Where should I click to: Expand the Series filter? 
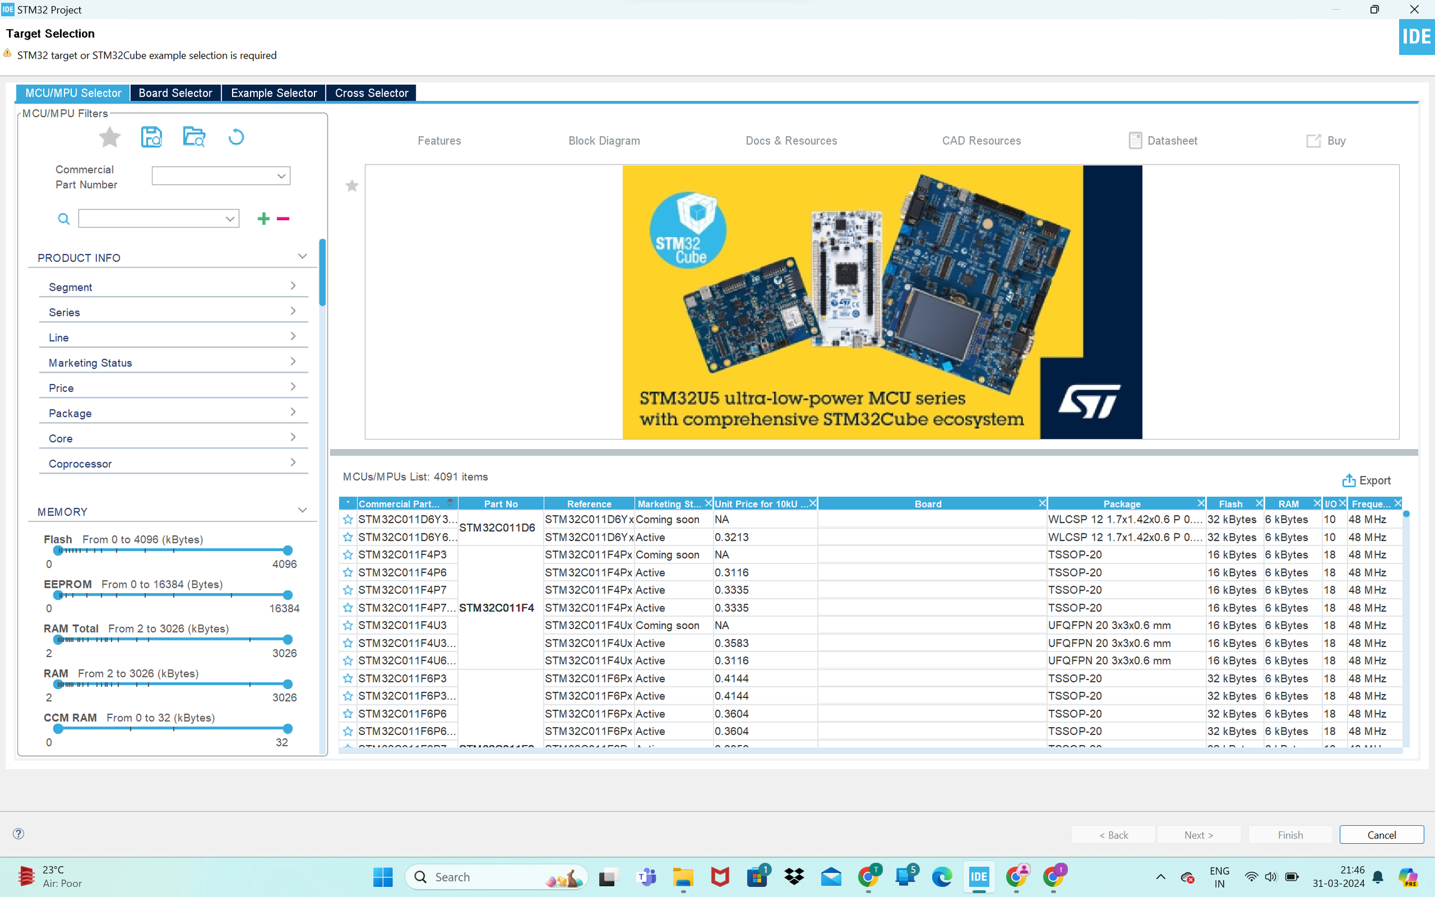(173, 312)
